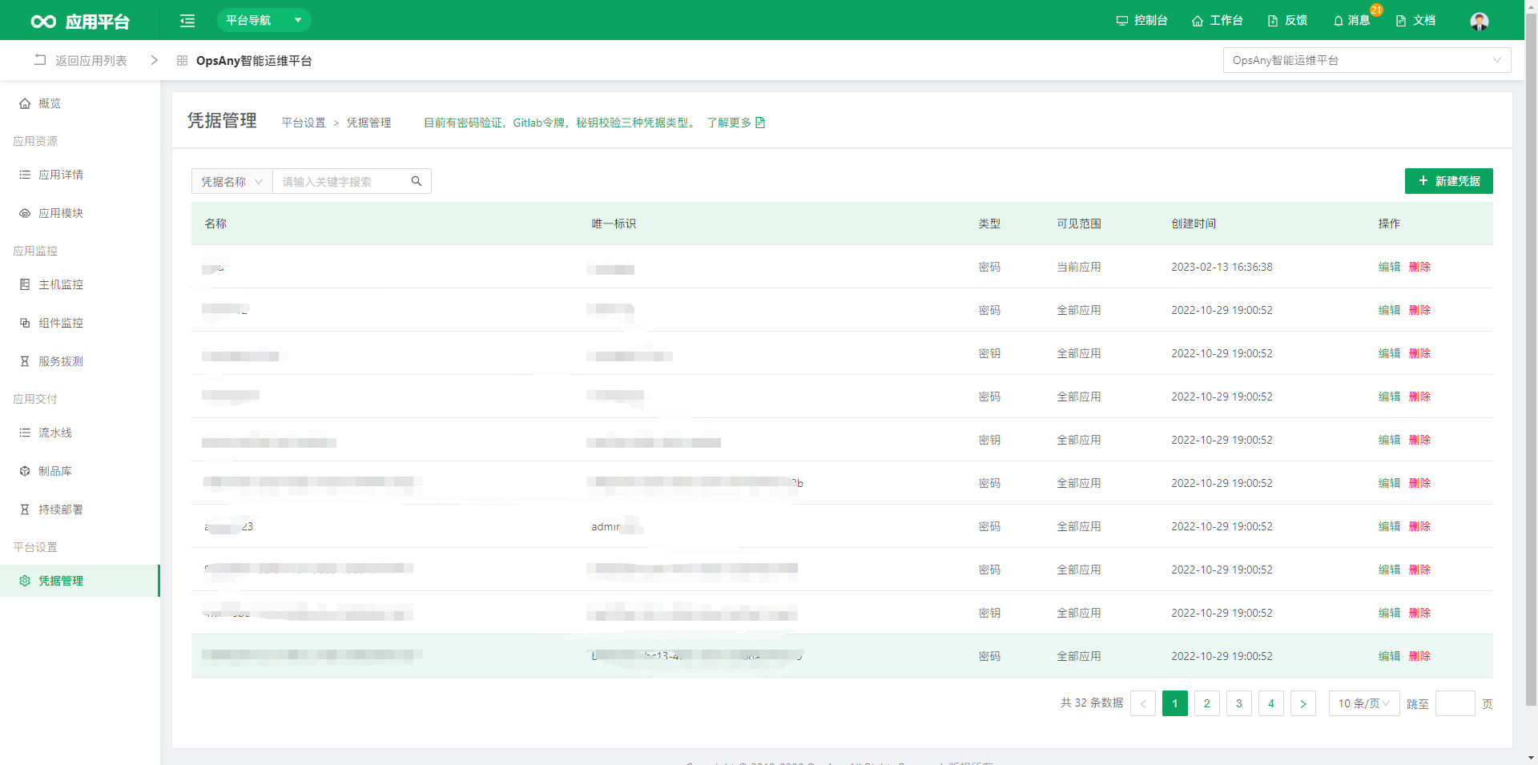Select 应用模块 in the sidebar
Viewport: 1538px width, 765px height.
tap(80, 213)
